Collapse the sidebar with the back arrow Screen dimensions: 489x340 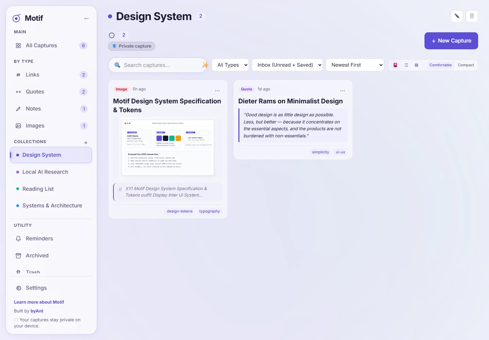86,18
